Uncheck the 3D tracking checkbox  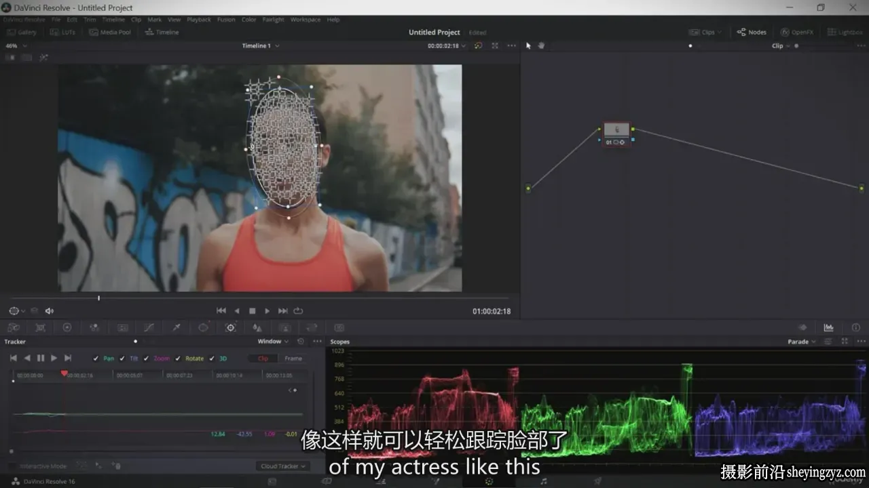click(212, 359)
